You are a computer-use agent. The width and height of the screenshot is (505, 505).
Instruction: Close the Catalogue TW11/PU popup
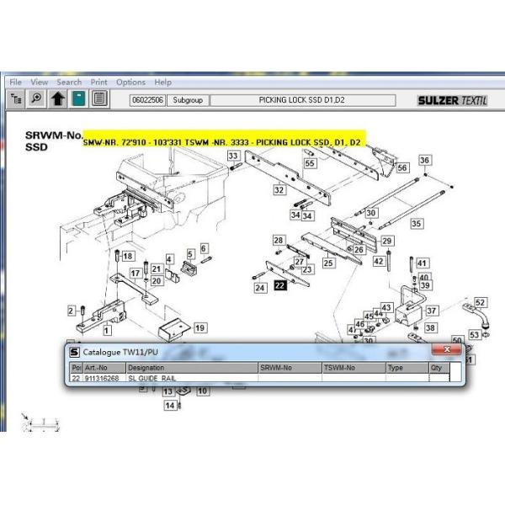[445, 350]
